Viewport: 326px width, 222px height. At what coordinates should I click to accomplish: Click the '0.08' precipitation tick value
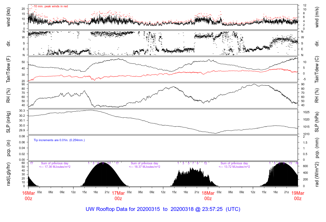tap(22, 136)
